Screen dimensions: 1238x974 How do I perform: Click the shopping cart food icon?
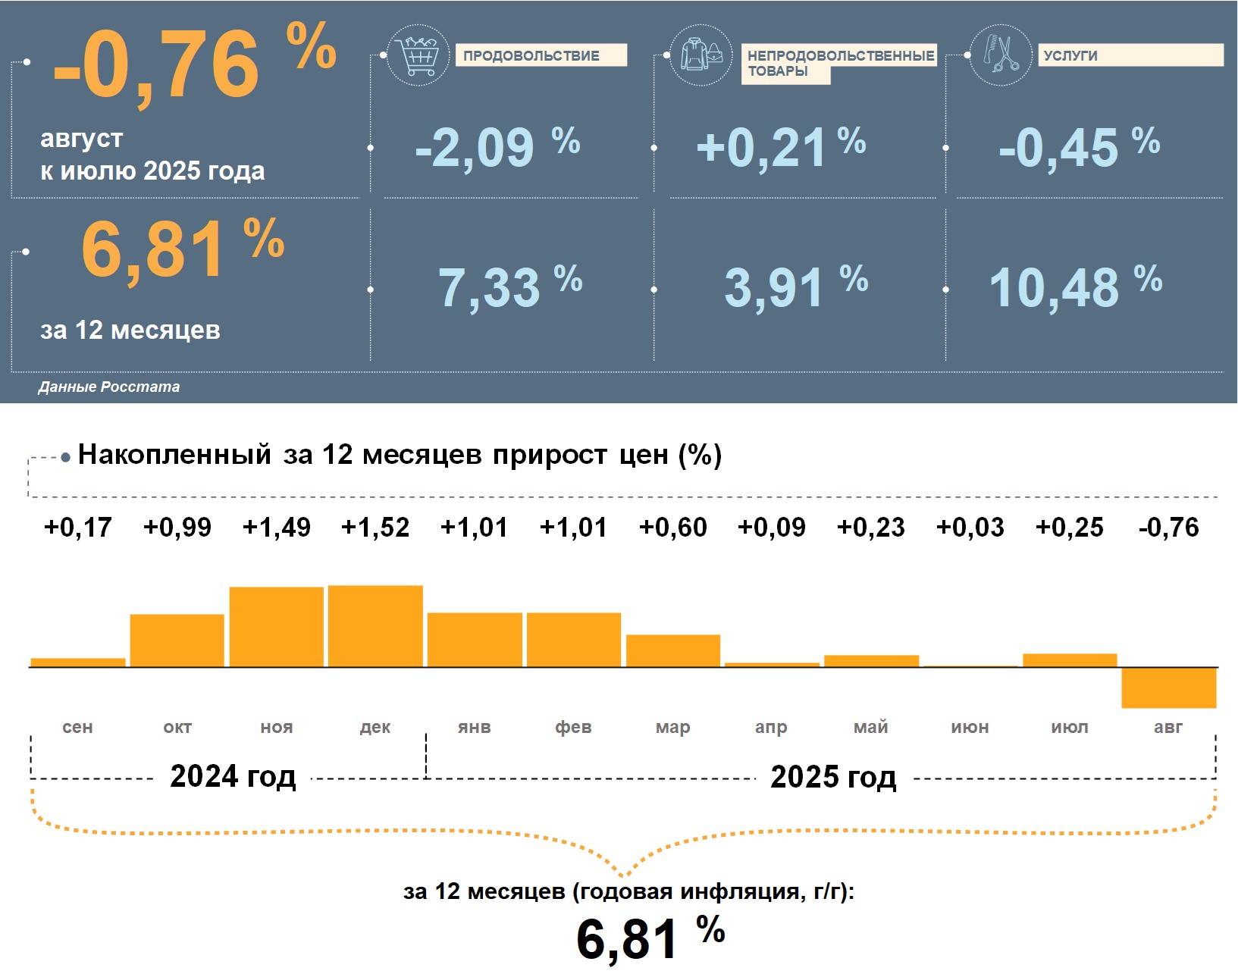(418, 55)
